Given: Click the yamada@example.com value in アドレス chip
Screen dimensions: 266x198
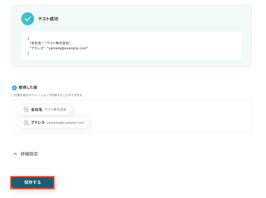Looking at the screenshot, I should [x=65, y=123].
